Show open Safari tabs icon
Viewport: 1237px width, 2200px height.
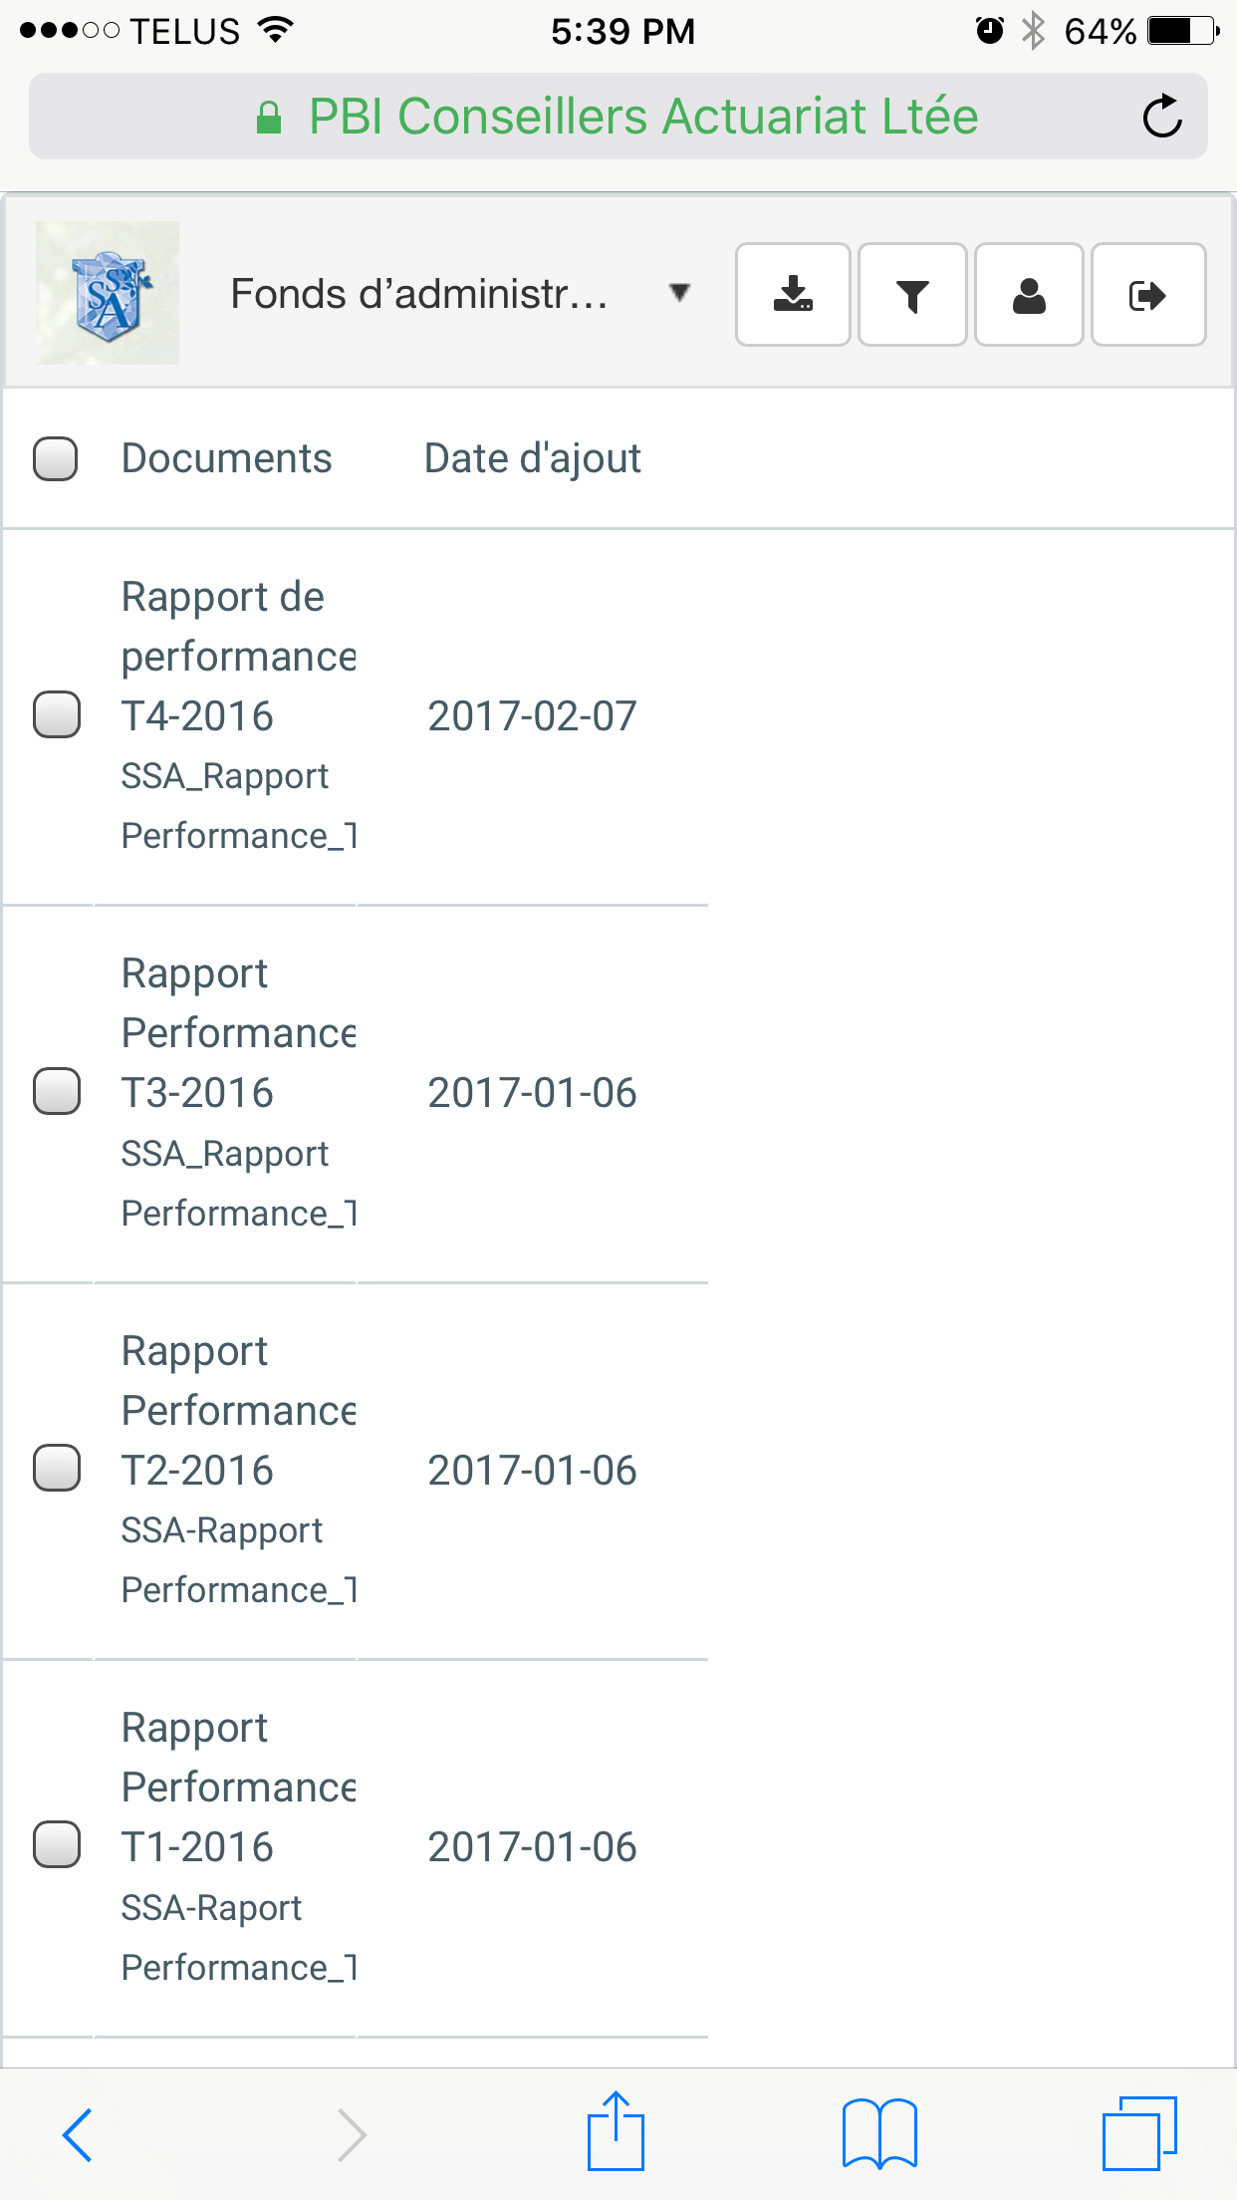pos(1139,2133)
